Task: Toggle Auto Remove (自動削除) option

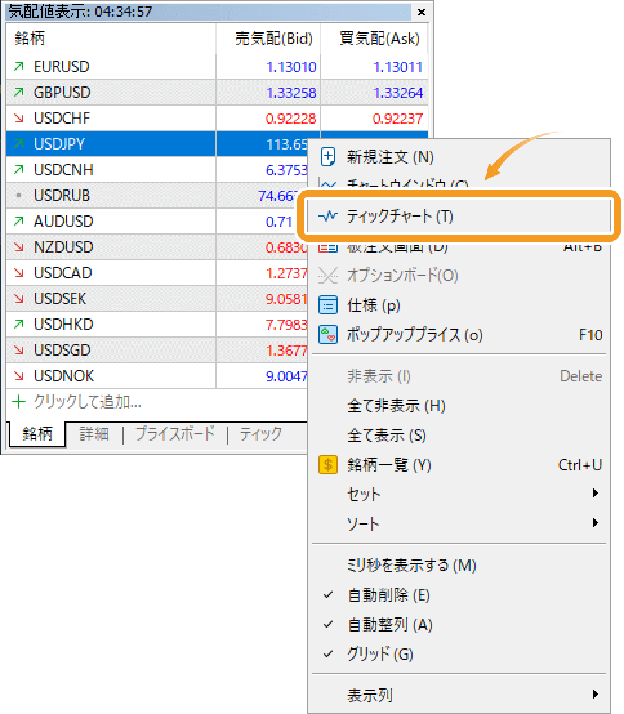Action: pos(459,595)
